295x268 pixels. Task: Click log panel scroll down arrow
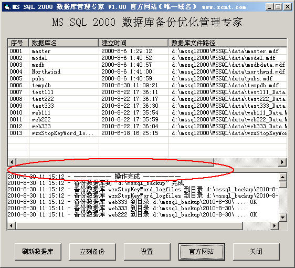pos(283,217)
